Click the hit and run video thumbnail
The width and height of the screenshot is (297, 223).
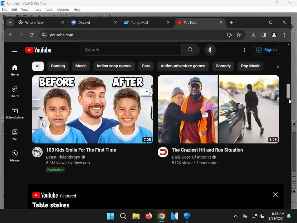218,109
